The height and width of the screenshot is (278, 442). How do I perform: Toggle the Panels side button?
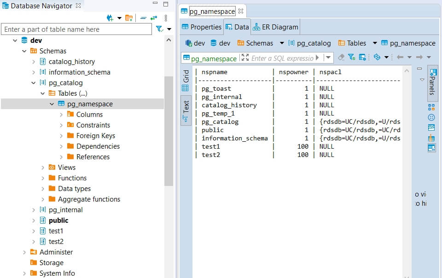[x=432, y=82]
